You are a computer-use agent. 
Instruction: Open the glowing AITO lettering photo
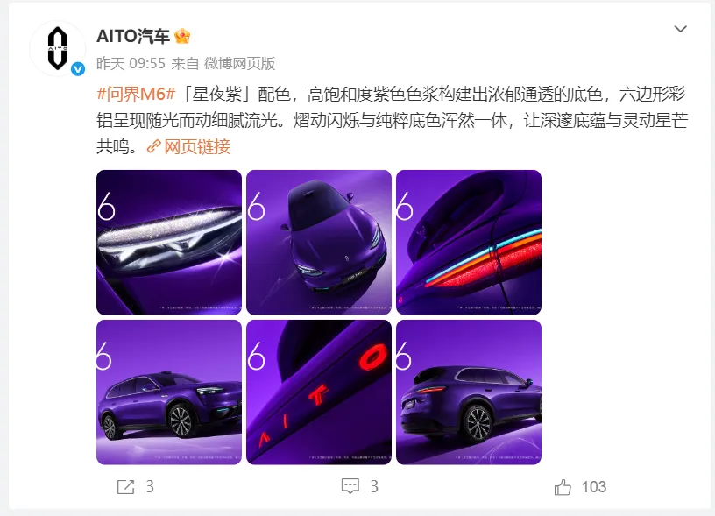click(319, 392)
